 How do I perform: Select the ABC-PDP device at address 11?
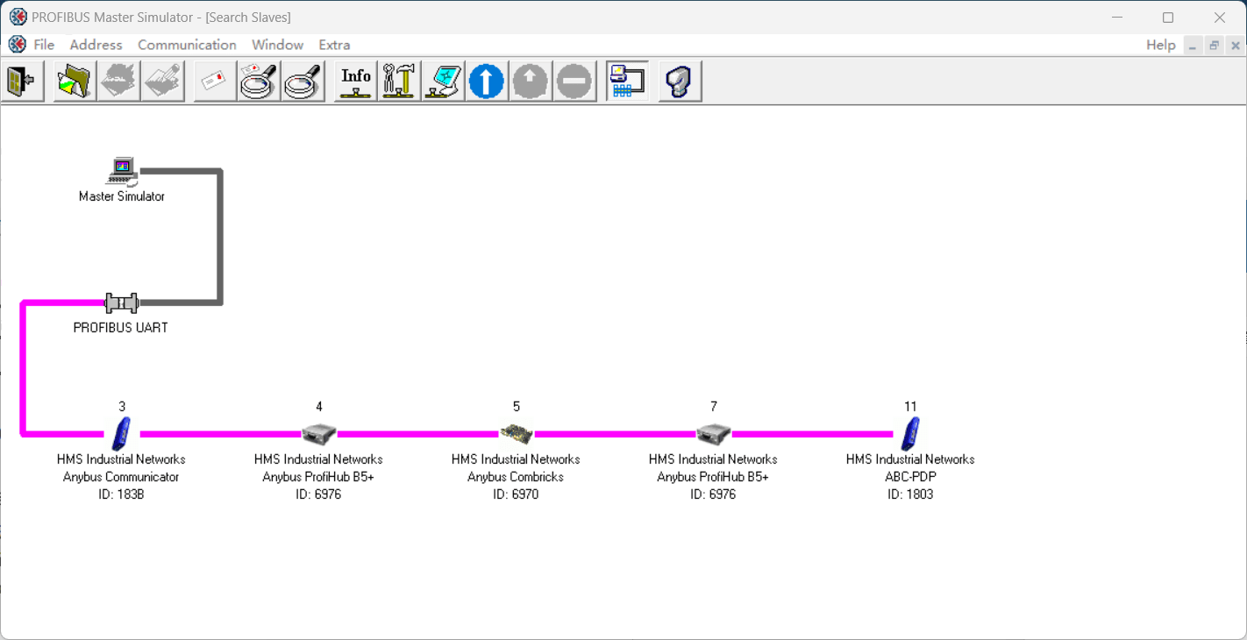(911, 433)
